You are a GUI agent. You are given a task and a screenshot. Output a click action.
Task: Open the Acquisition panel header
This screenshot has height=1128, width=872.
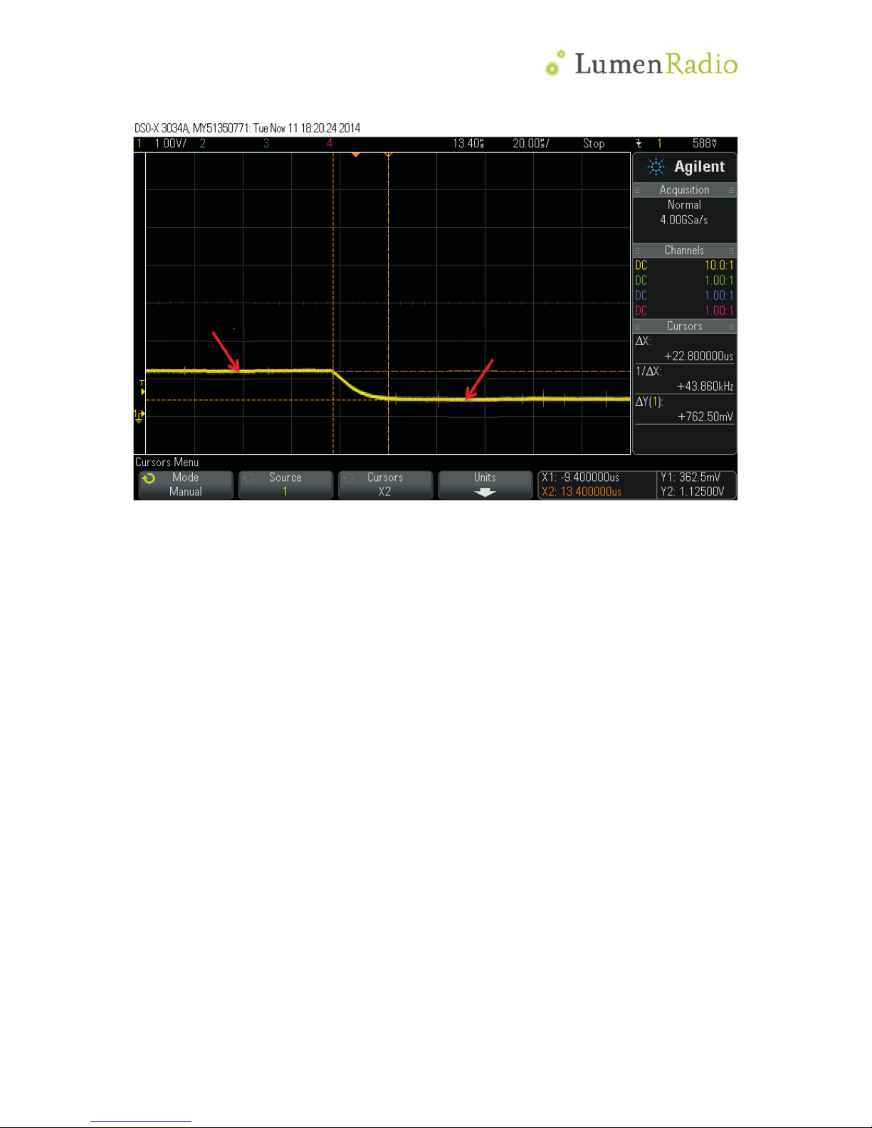click(684, 190)
